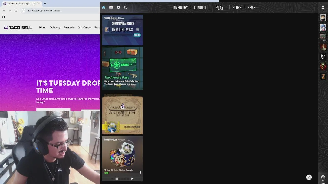Open Chrome apps grid in bookmarks bar

pyautogui.click(x=3, y=17)
